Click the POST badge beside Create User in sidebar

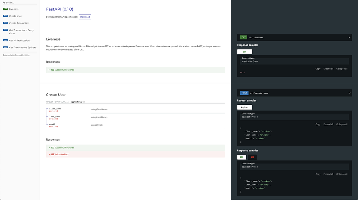pyautogui.click(x=6, y=16)
